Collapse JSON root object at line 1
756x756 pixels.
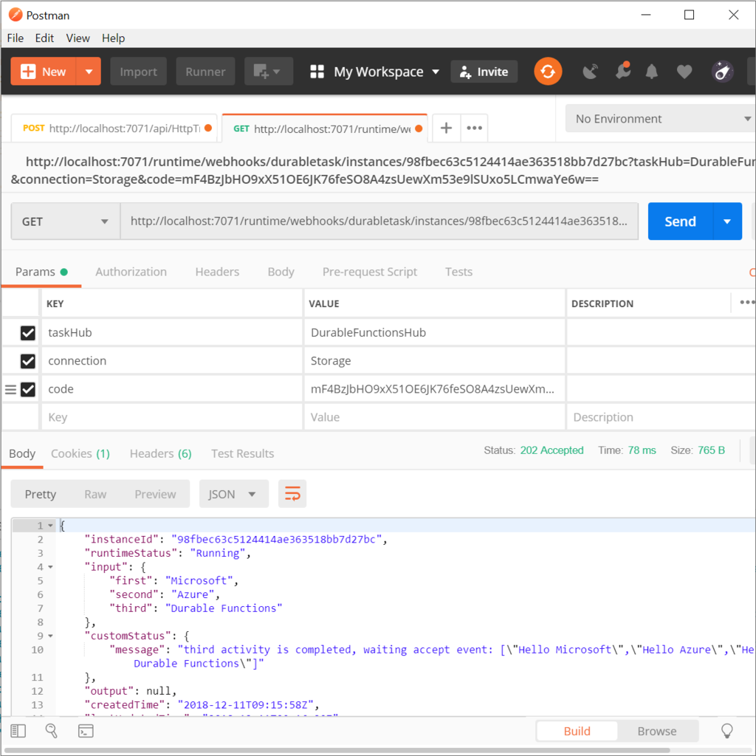pos(51,526)
